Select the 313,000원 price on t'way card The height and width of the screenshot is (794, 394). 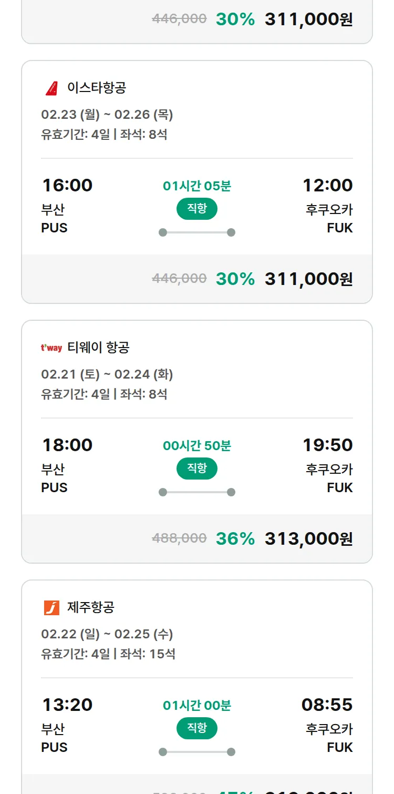click(x=308, y=538)
